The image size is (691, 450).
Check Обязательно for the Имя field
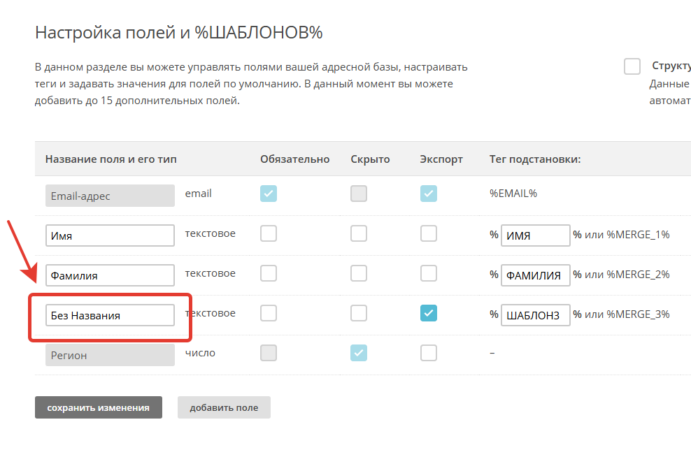(269, 233)
